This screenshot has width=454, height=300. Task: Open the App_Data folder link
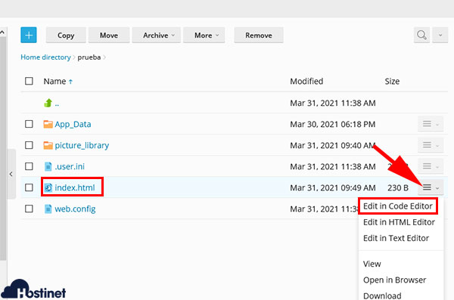(73, 125)
